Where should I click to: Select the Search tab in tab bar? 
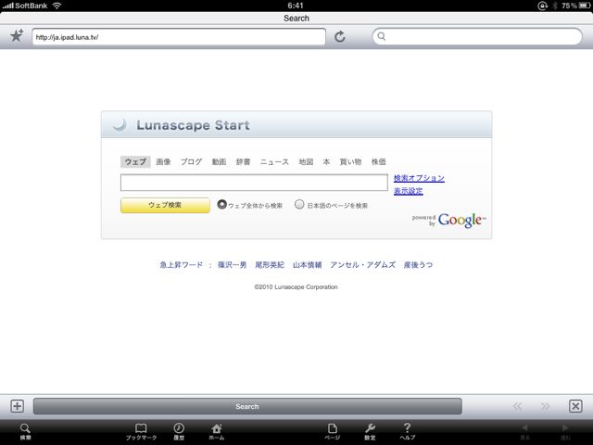point(247,406)
